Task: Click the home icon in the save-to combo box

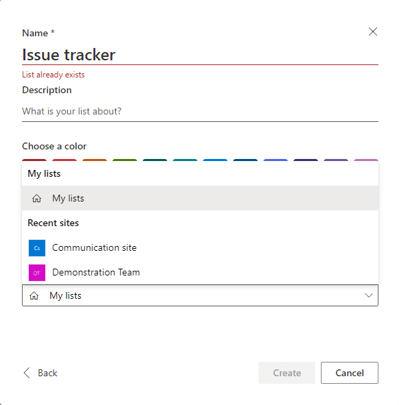Action: (34, 295)
